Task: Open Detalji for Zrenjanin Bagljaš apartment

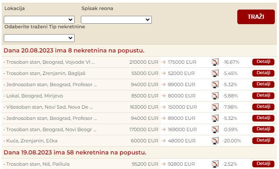Action: pyautogui.click(x=263, y=73)
